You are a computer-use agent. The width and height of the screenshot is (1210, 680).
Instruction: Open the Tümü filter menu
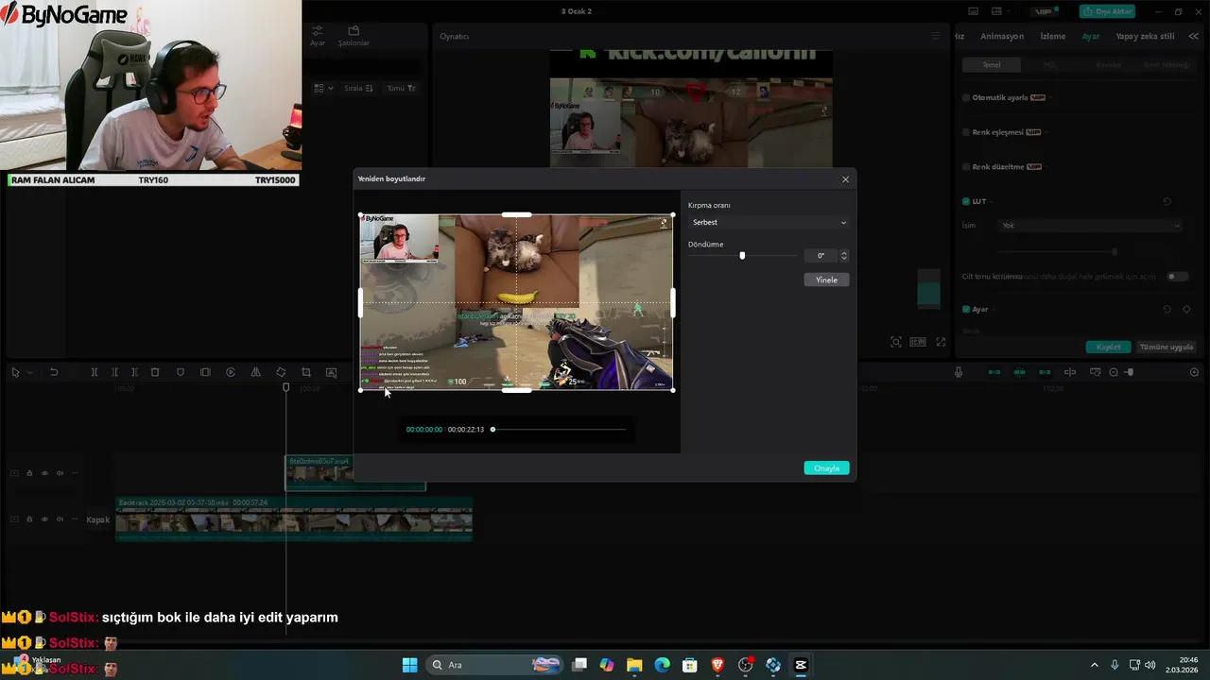point(401,88)
